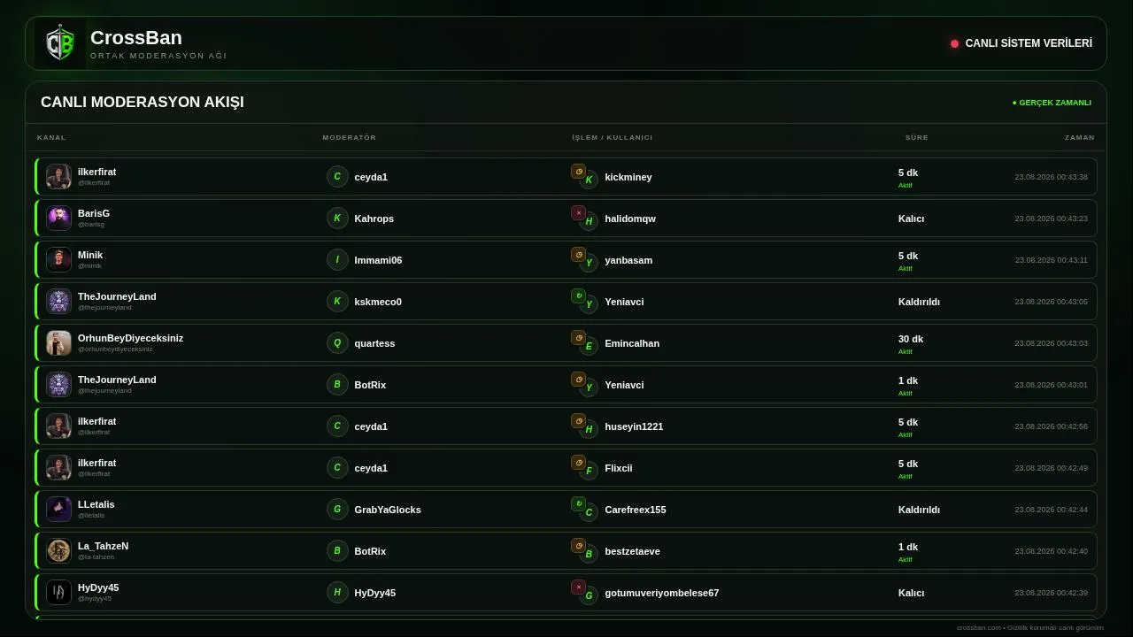Click the green unban icon beside Carefreex155
The image size is (1133, 637).
[578, 504]
